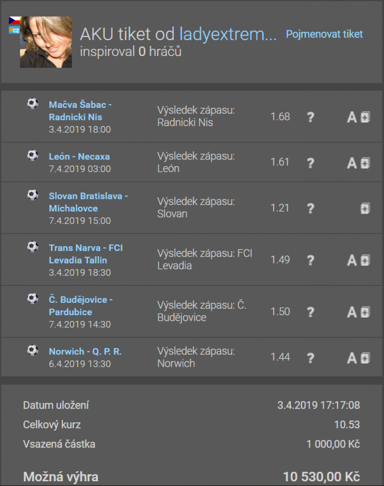
Task: Open the Norwich - Q. P. R. match link
Action: [x=85, y=352]
